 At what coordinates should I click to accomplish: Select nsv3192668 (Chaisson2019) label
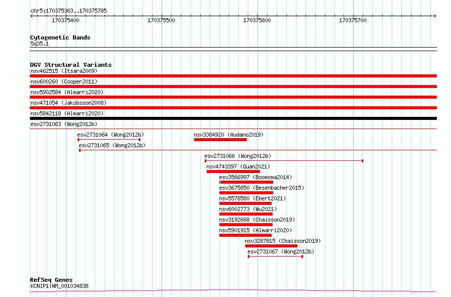click(x=257, y=220)
